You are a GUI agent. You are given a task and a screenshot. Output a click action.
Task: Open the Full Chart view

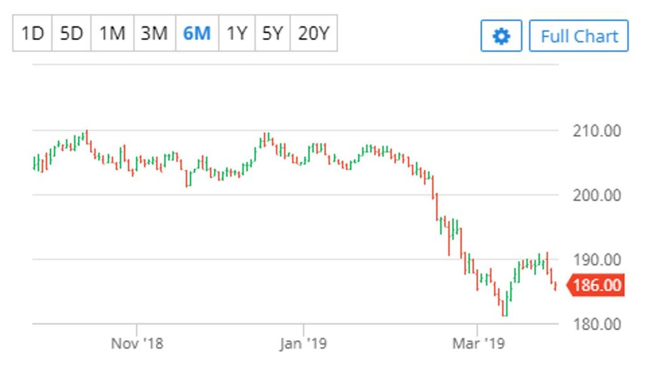tap(579, 36)
